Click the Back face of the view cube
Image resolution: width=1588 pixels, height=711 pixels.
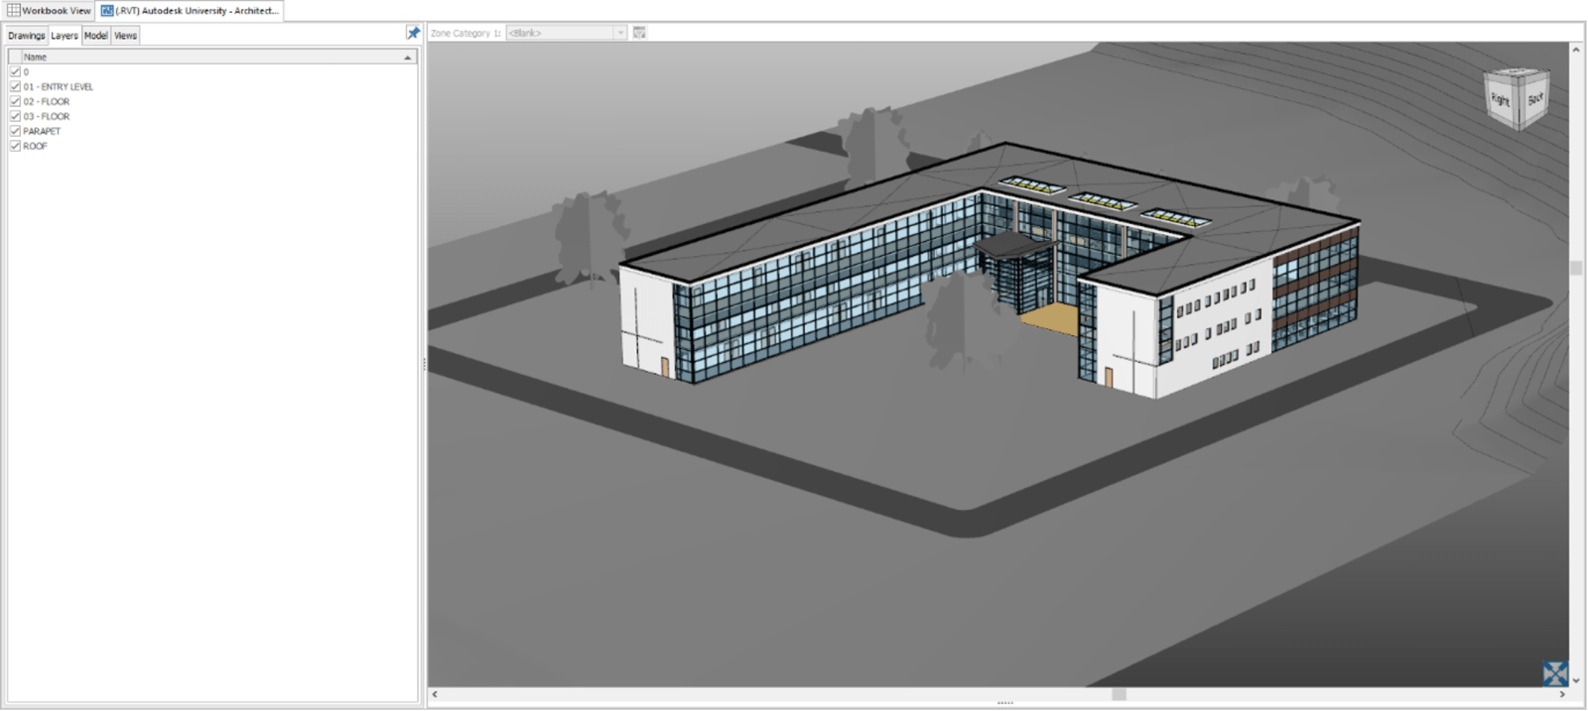[1534, 99]
